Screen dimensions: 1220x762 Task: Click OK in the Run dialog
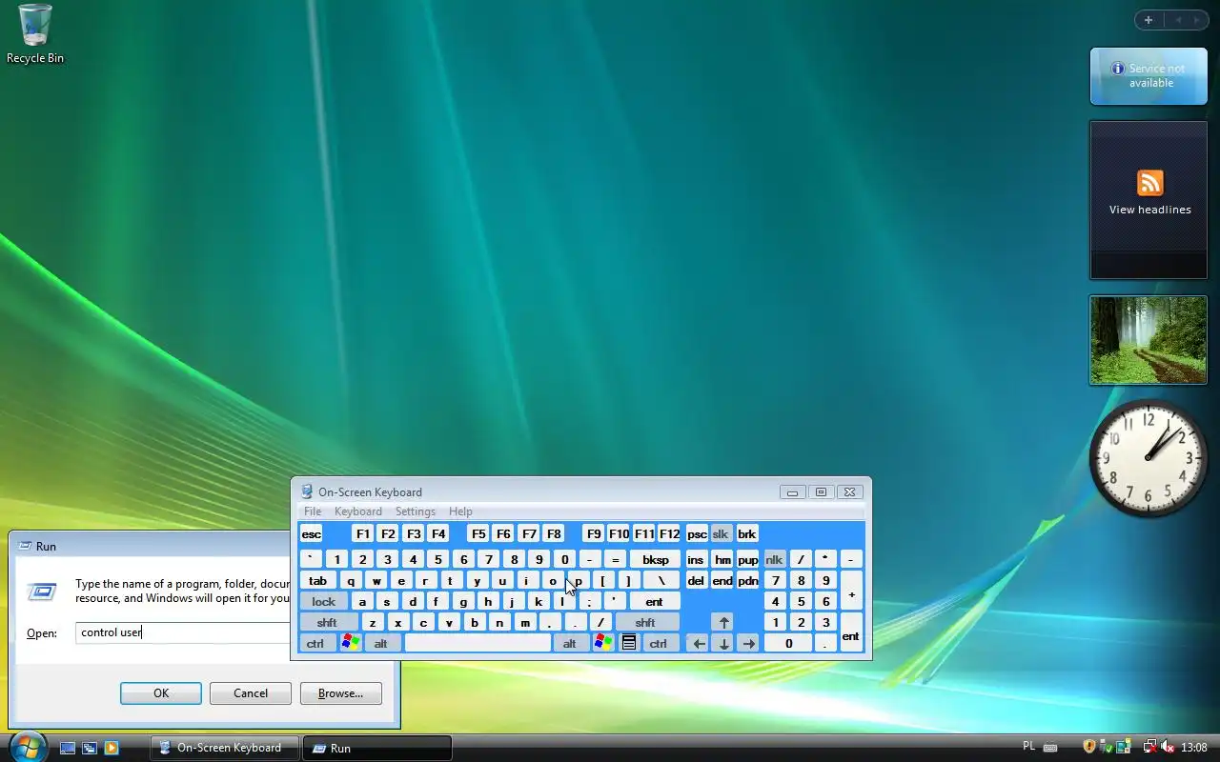[161, 693]
